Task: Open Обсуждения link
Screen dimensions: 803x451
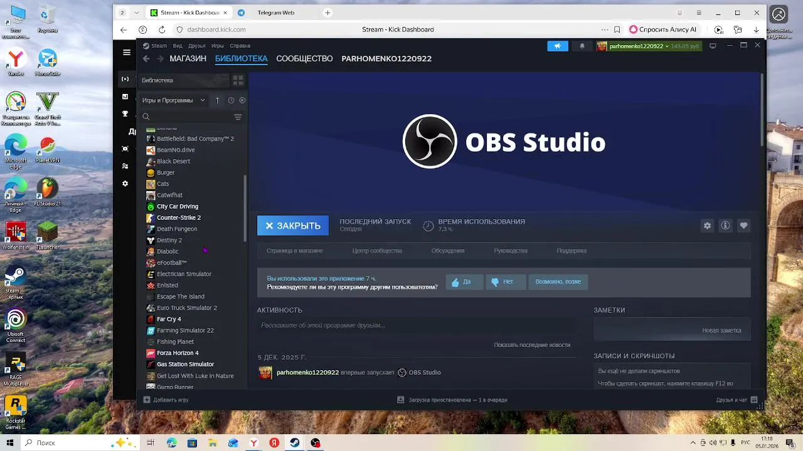Action: pyautogui.click(x=448, y=251)
